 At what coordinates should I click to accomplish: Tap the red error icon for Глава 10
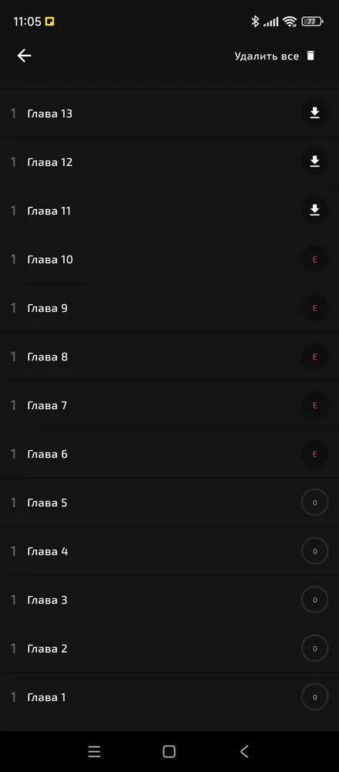[315, 259]
